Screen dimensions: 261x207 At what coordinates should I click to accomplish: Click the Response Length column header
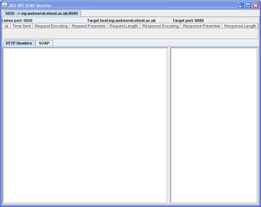[x=240, y=26]
